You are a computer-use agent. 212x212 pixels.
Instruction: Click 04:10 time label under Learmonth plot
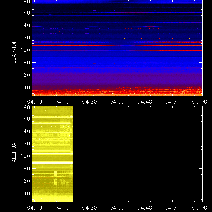62,102
